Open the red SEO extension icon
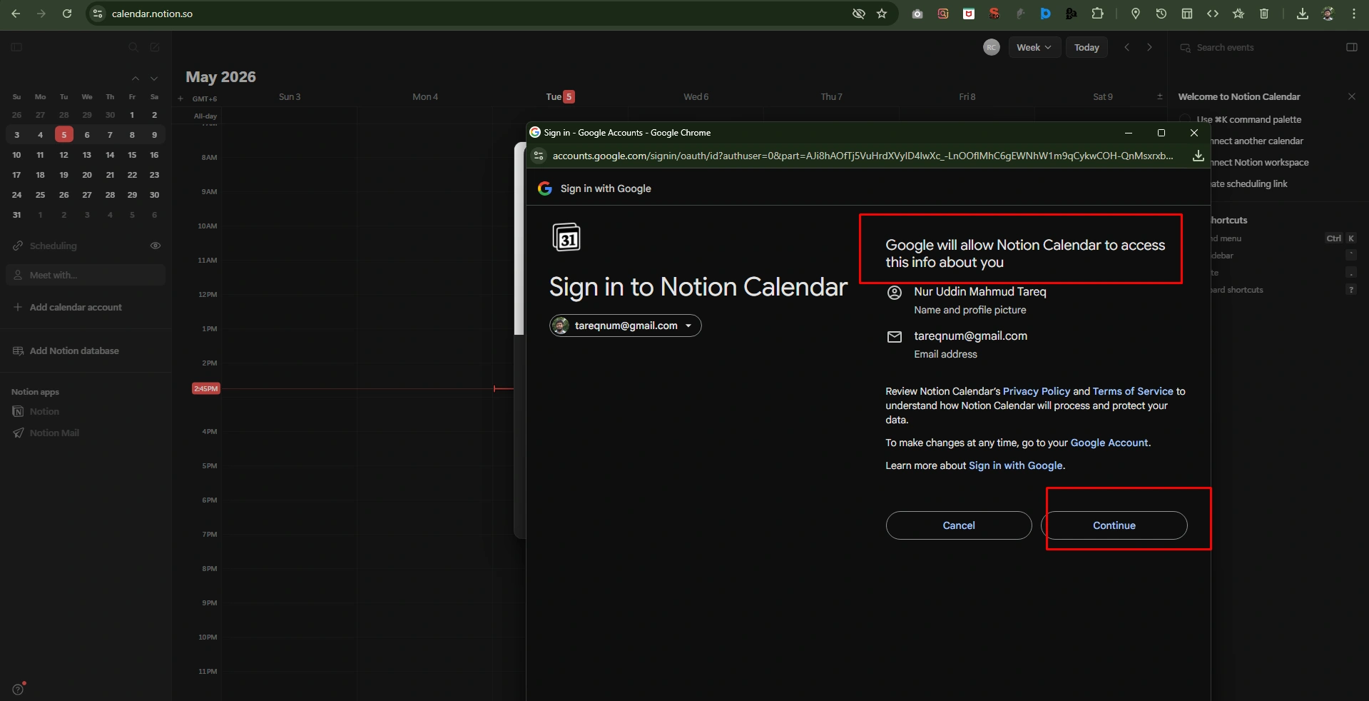Image resolution: width=1369 pixels, height=701 pixels. click(x=994, y=14)
